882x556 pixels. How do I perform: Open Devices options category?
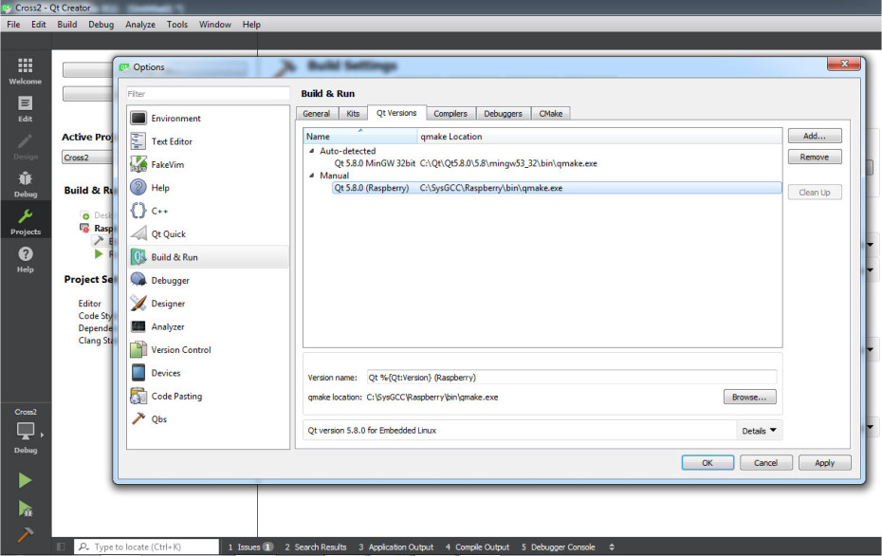coord(208,373)
